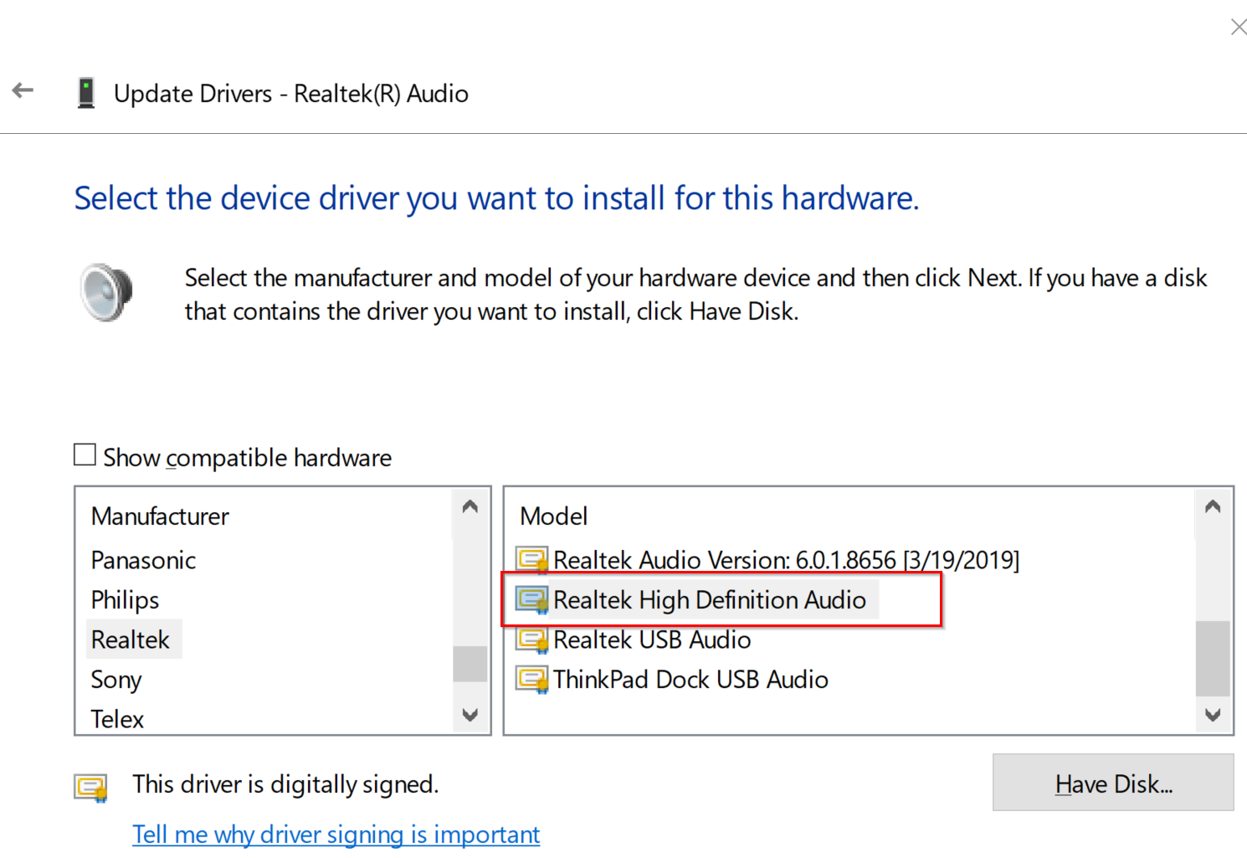Click the certificate icon of Realtek Audio Version 6.0.1.8656
Image resolution: width=1247 pixels, height=858 pixels.
[x=532, y=559]
